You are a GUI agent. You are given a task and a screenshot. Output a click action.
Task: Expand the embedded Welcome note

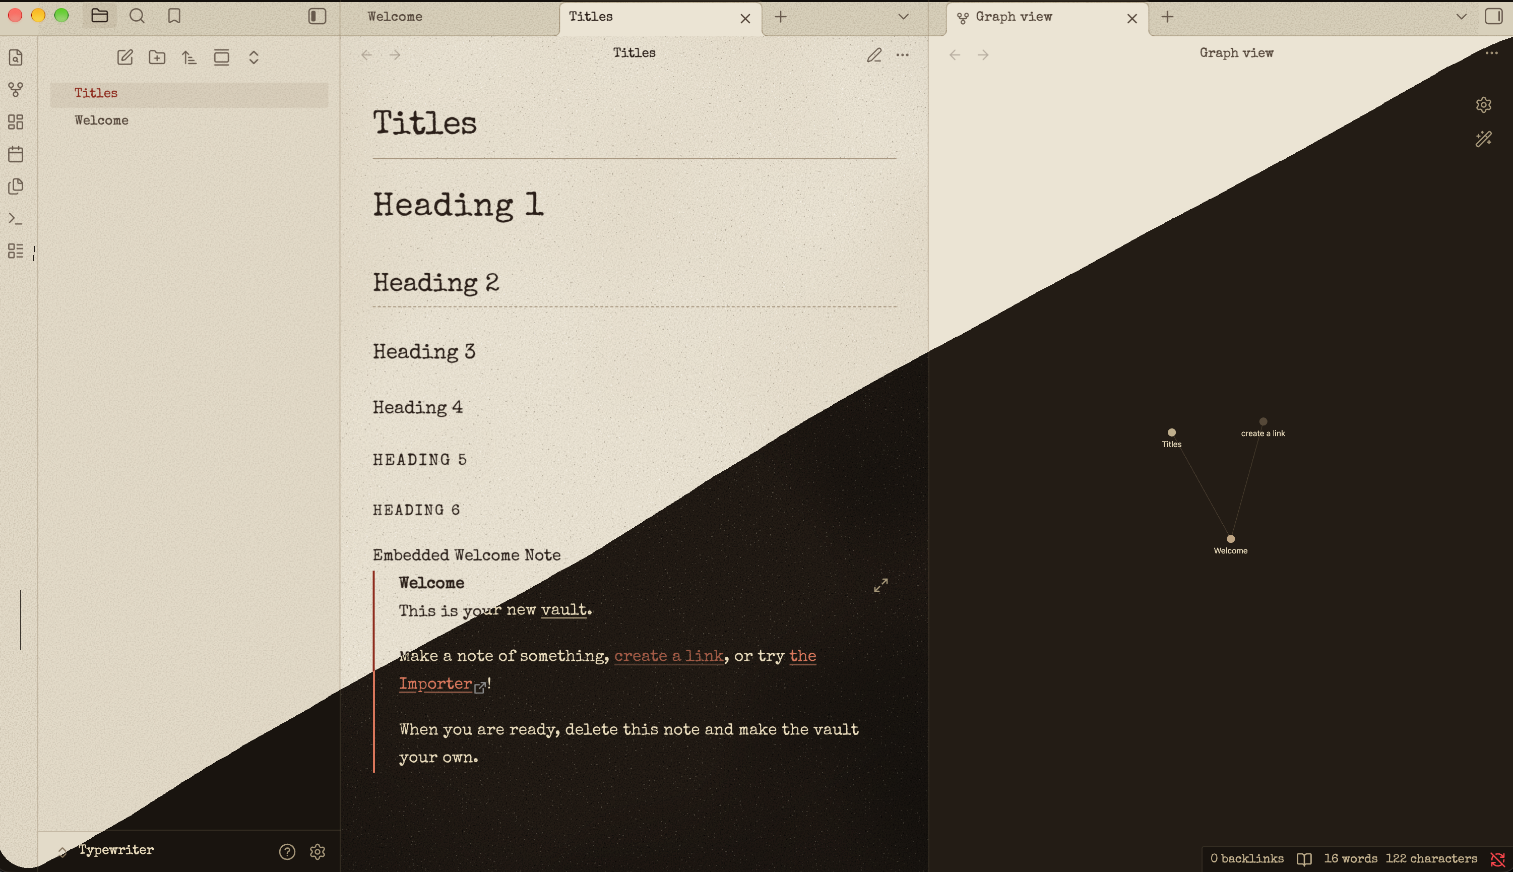[881, 585]
